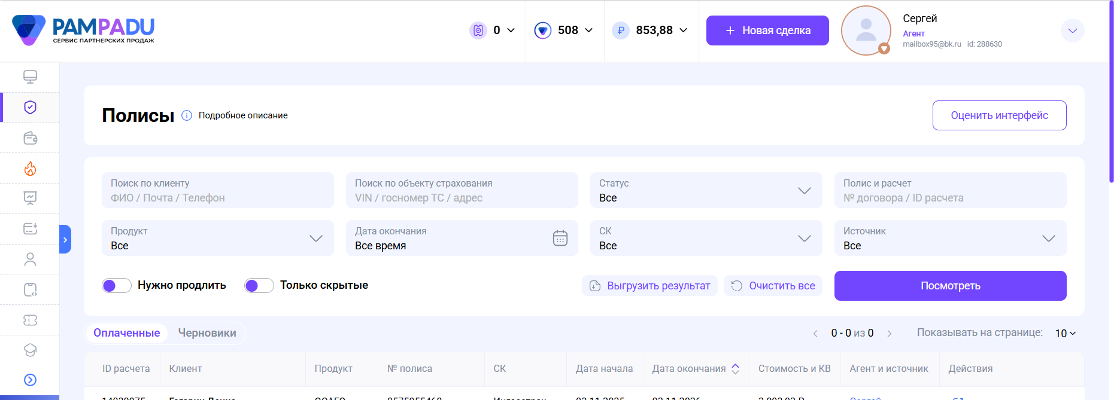Focus the Поиск по клиенту input field

click(x=218, y=190)
